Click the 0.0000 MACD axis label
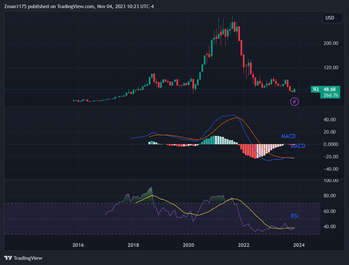Viewport: 349px width, 265px height. pyautogui.click(x=330, y=144)
